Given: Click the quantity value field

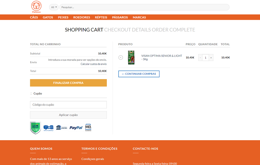Looking at the screenshot, I should [x=205, y=58].
